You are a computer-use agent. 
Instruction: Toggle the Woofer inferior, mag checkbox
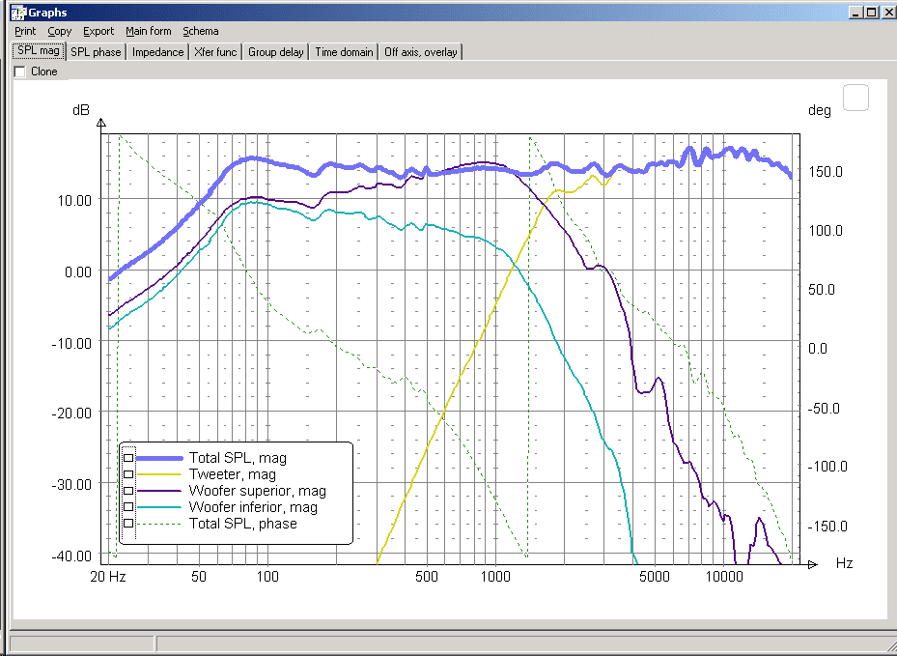pos(128,506)
